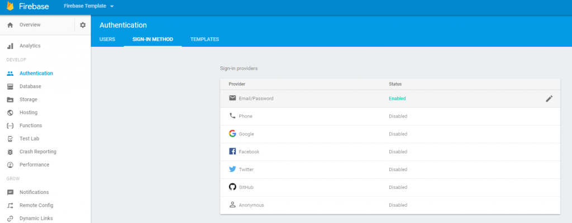The image size is (572, 223).
Task: Switch to the Users tab
Action: click(107, 40)
